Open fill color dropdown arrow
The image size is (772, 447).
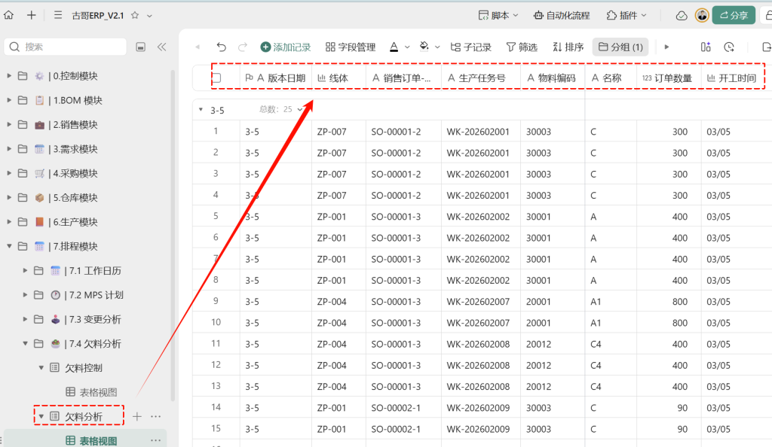tap(437, 47)
